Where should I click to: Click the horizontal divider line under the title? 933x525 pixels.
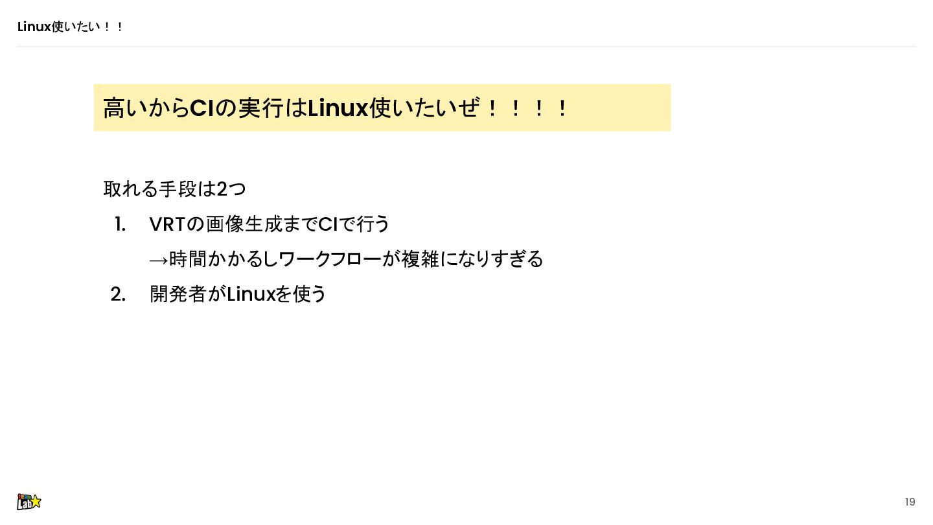[466, 47]
